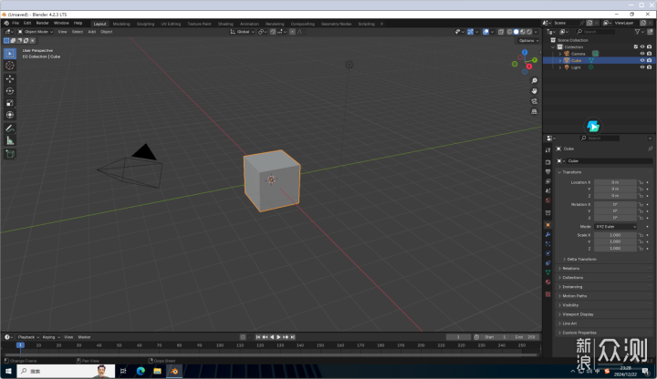Viewport: 657px width, 379px height.
Task: Select the Cursor tool in the left toolbar
Action: pos(10,66)
